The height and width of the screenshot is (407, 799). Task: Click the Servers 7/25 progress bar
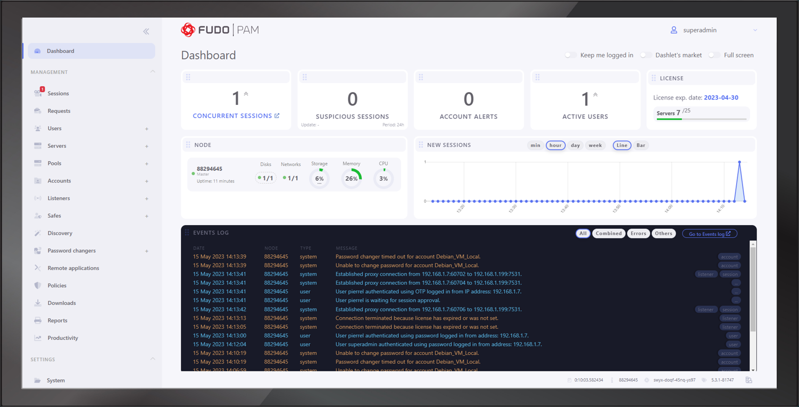pos(702,119)
